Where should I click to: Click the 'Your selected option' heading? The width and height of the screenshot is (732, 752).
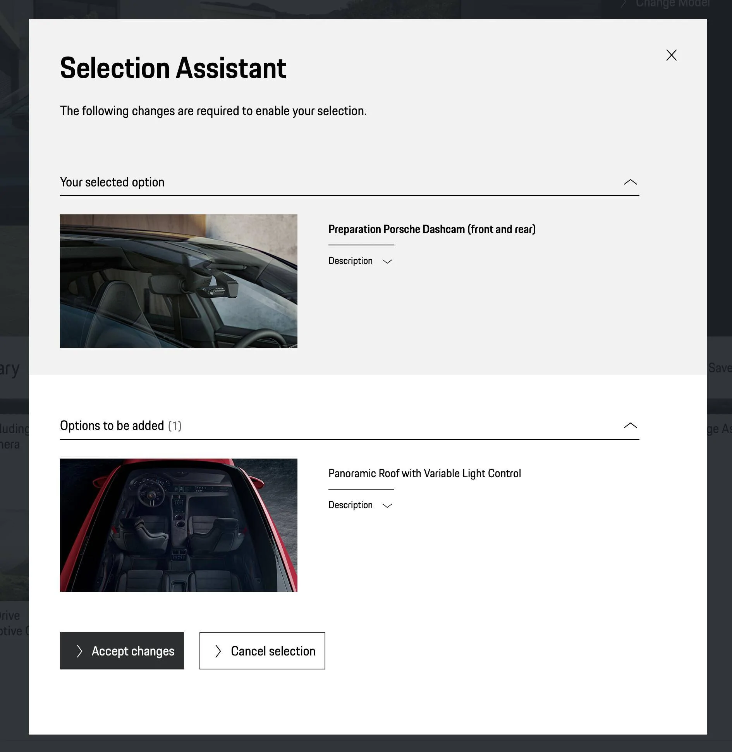coord(112,182)
